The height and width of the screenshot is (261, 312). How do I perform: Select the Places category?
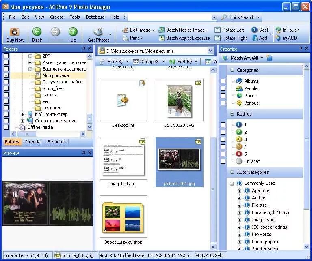pyautogui.click(x=250, y=96)
